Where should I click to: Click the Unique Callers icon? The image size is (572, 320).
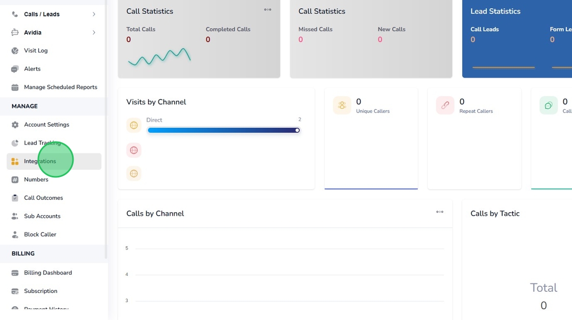pos(342,105)
